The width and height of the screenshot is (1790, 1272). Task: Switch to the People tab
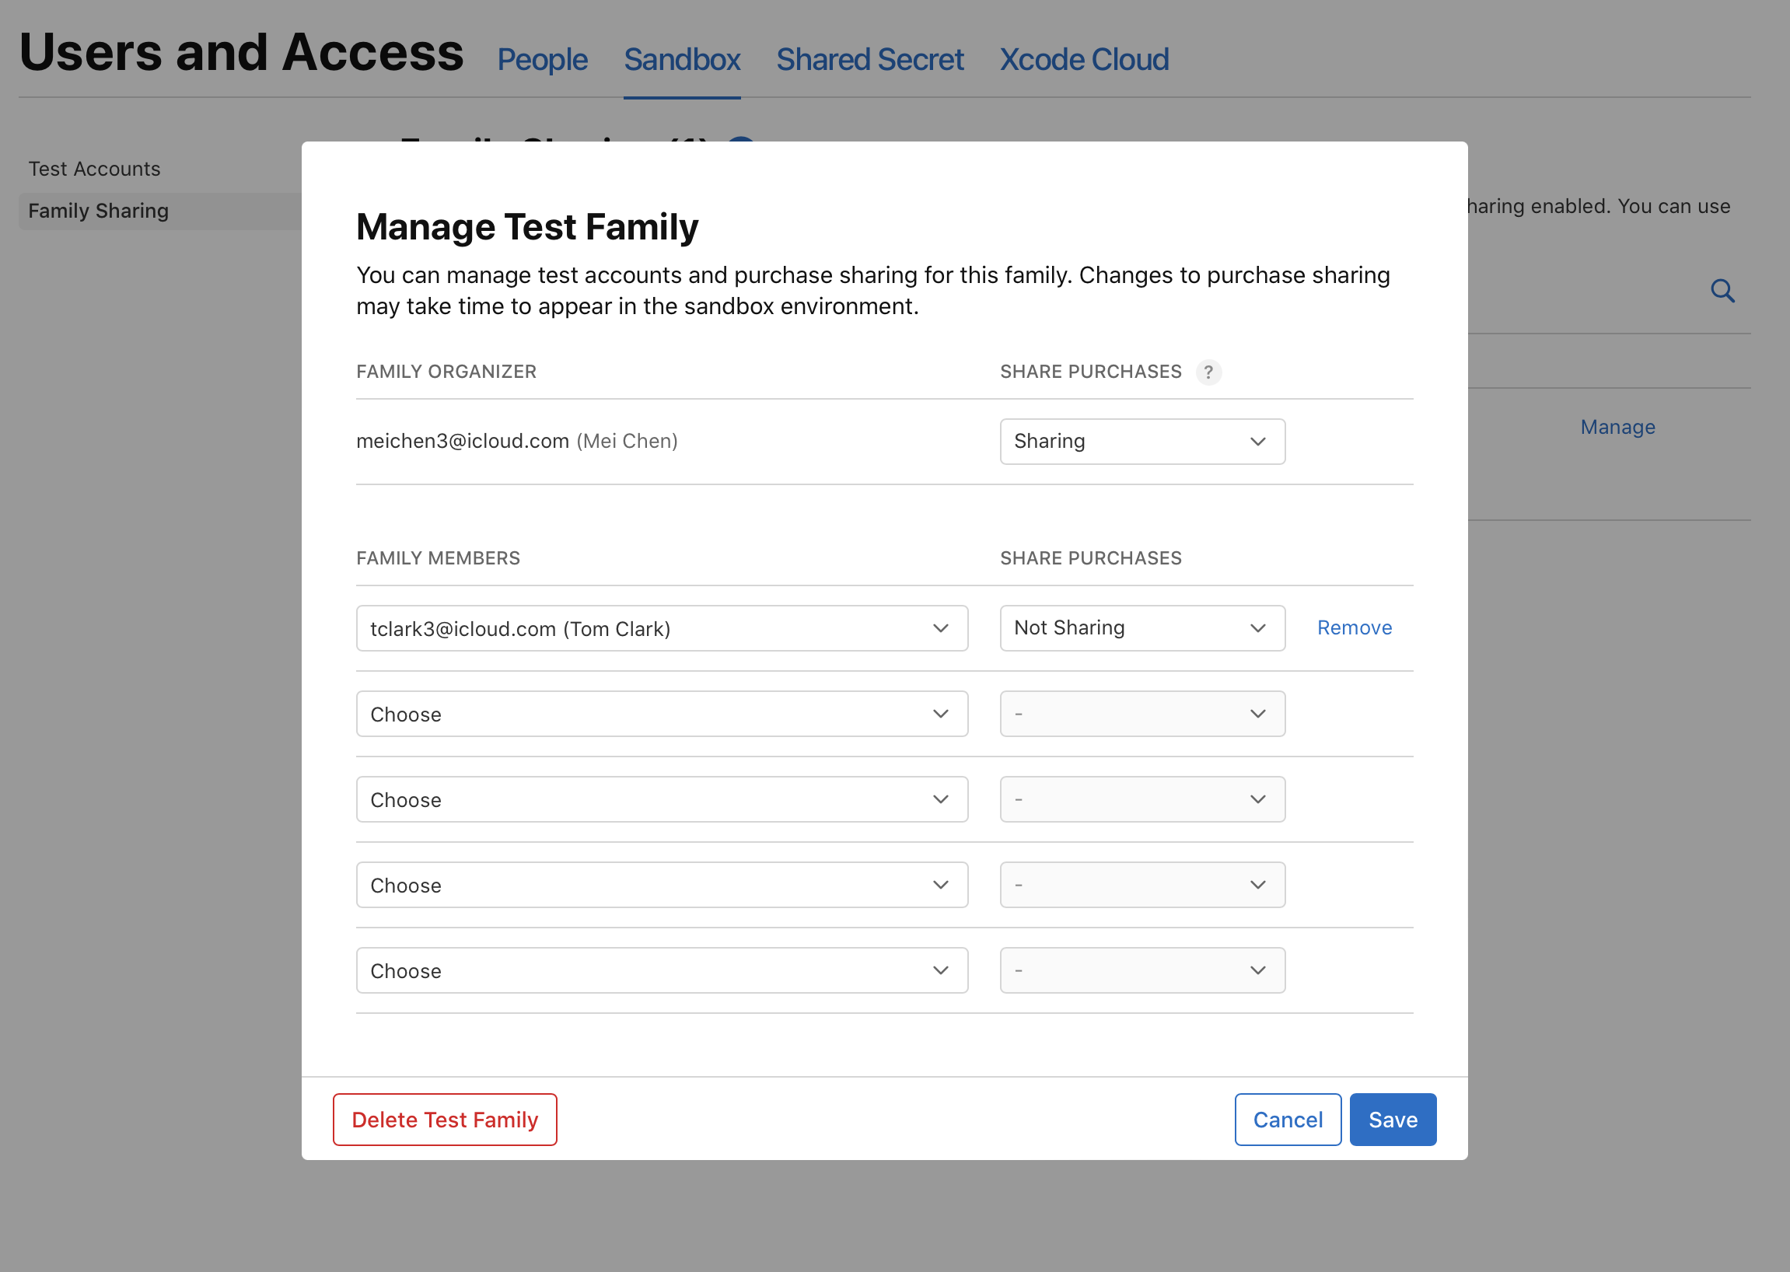[x=542, y=59]
